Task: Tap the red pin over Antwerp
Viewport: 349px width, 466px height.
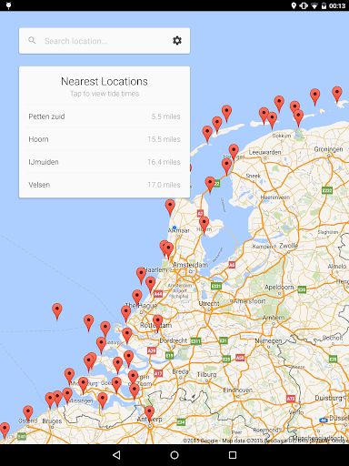Action: click(149, 413)
